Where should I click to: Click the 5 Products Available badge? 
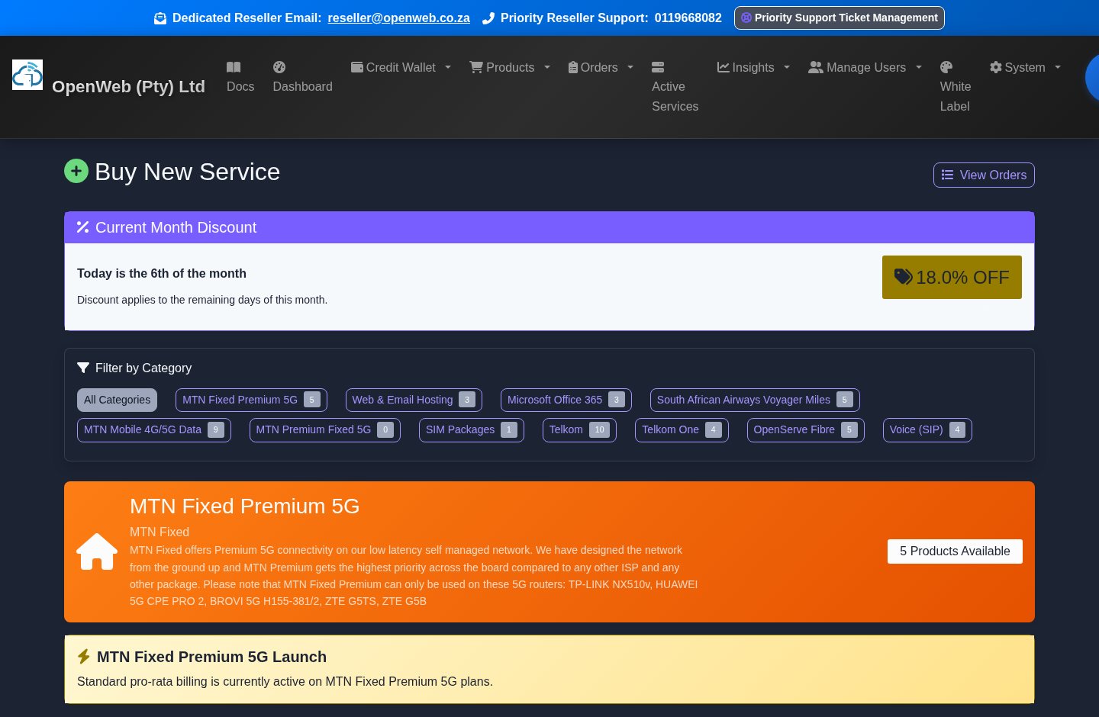coord(955,551)
